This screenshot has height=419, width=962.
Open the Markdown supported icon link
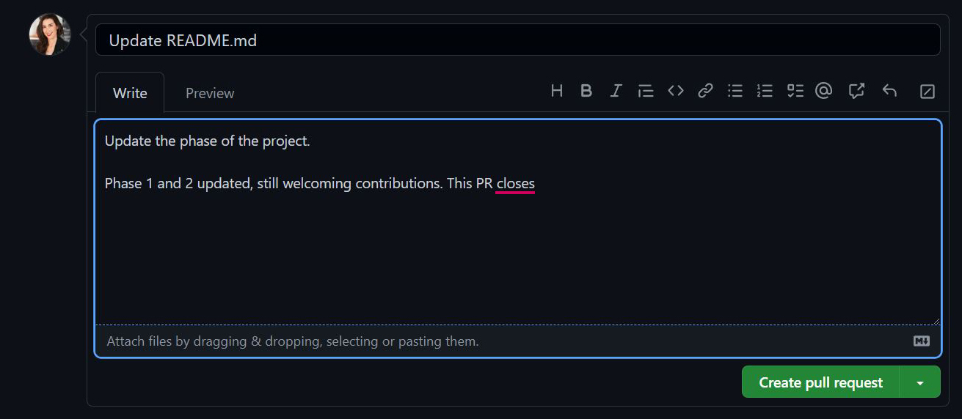[x=922, y=341]
